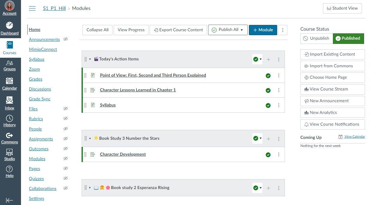
Task: Open Studio in global navigation
Action: (x=10, y=155)
